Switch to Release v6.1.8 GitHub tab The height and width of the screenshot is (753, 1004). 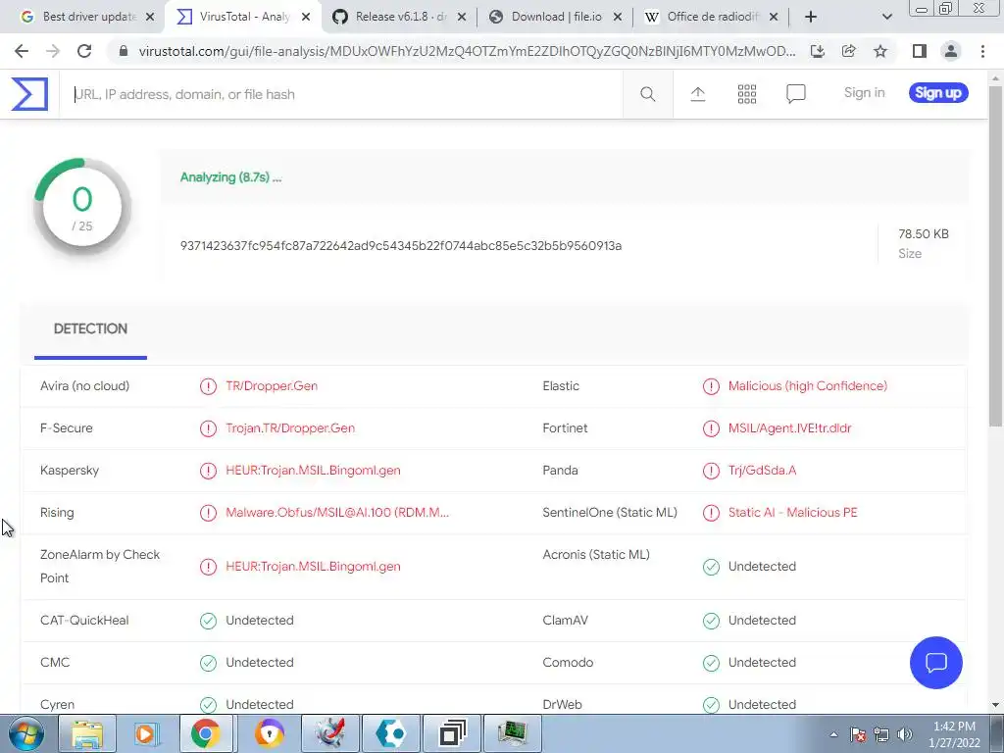[x=396, y=17]
